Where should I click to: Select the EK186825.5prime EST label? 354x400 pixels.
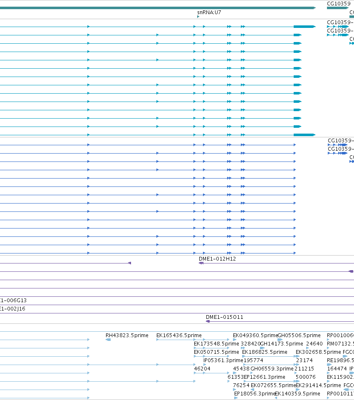[x=265, y=352]
